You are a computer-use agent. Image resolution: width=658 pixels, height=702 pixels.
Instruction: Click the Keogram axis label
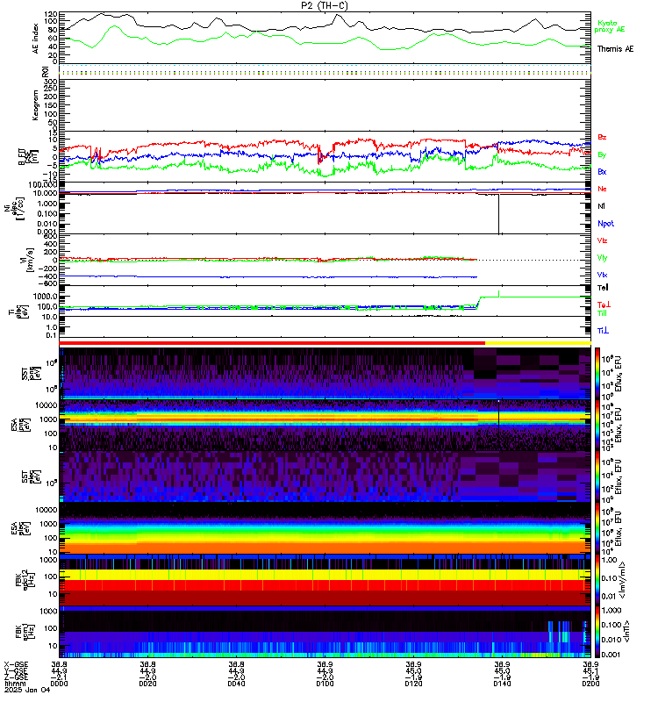(x=35, y=104)
